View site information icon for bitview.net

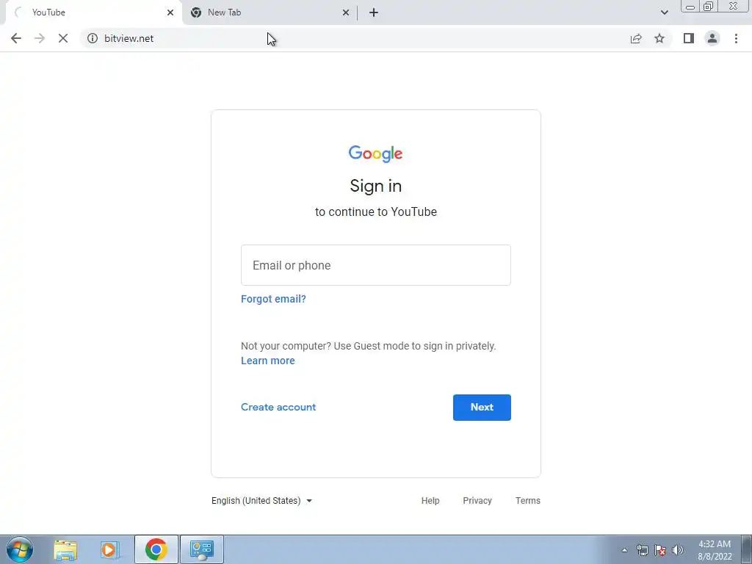[93, 38]
